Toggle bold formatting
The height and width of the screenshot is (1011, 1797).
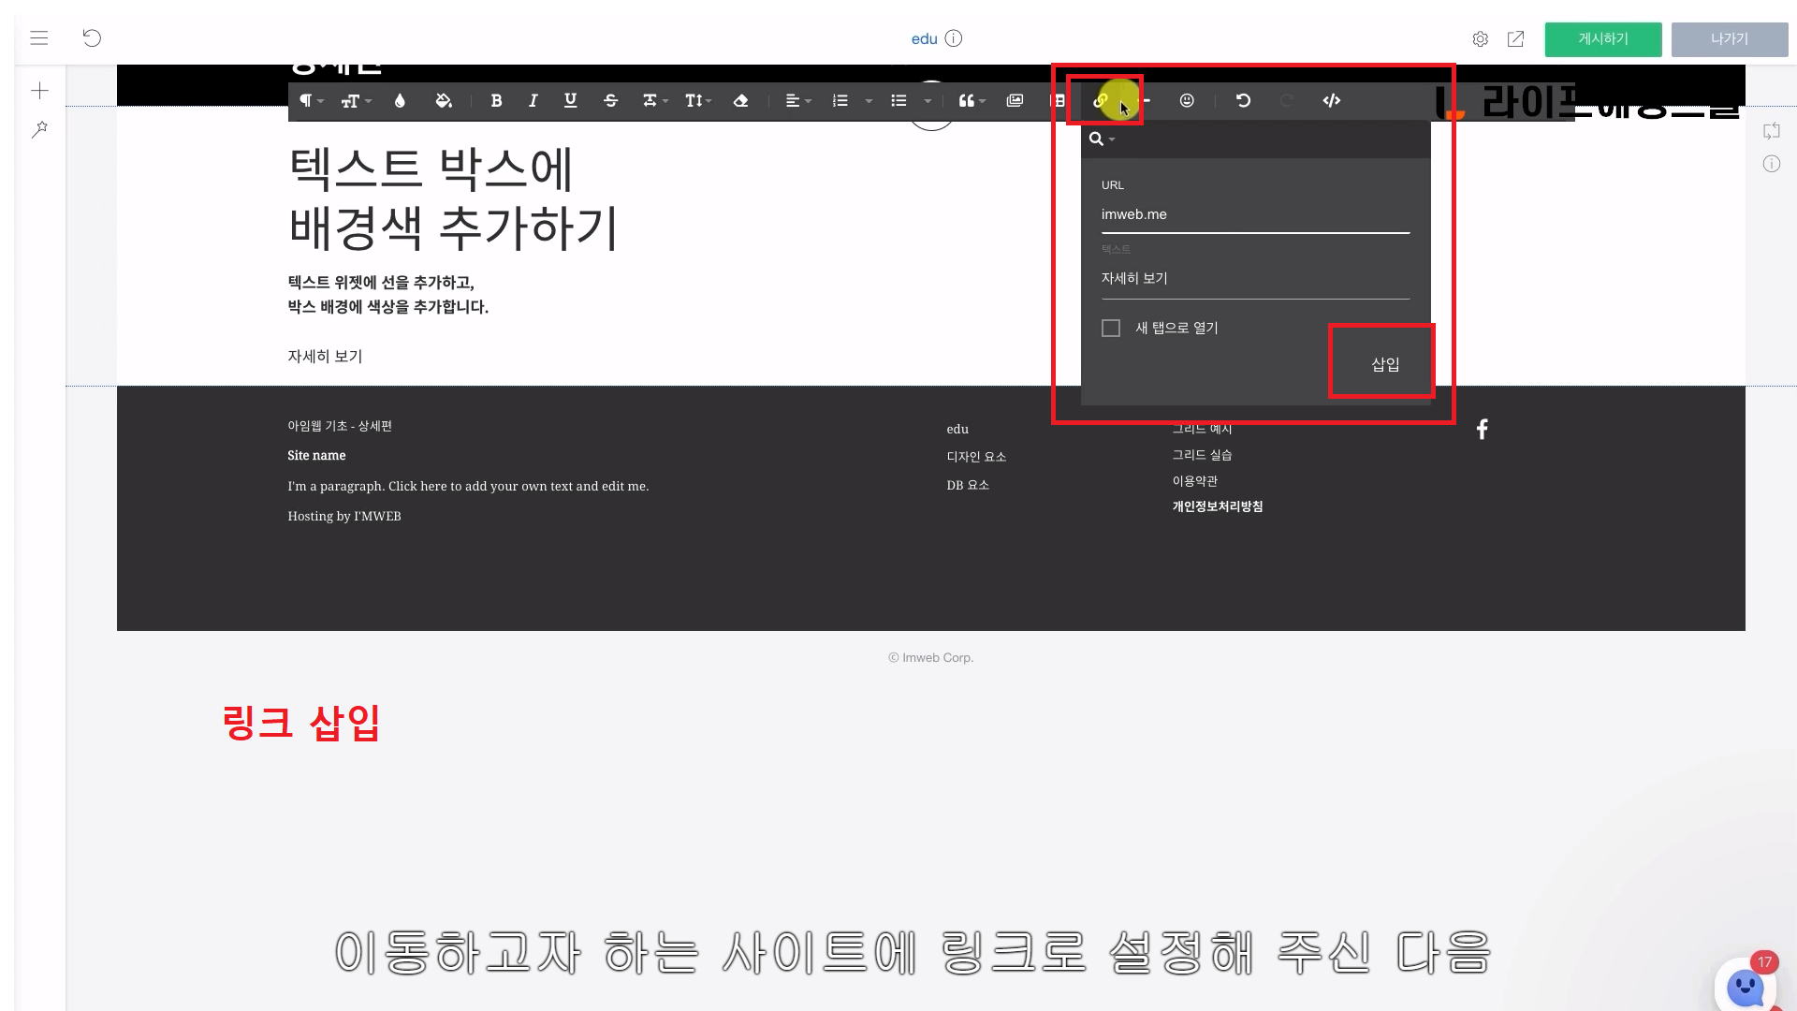coord(496,101)
